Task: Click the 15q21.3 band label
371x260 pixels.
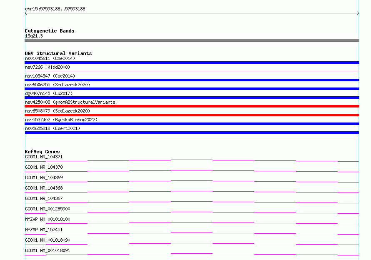Action: (34, 36)
